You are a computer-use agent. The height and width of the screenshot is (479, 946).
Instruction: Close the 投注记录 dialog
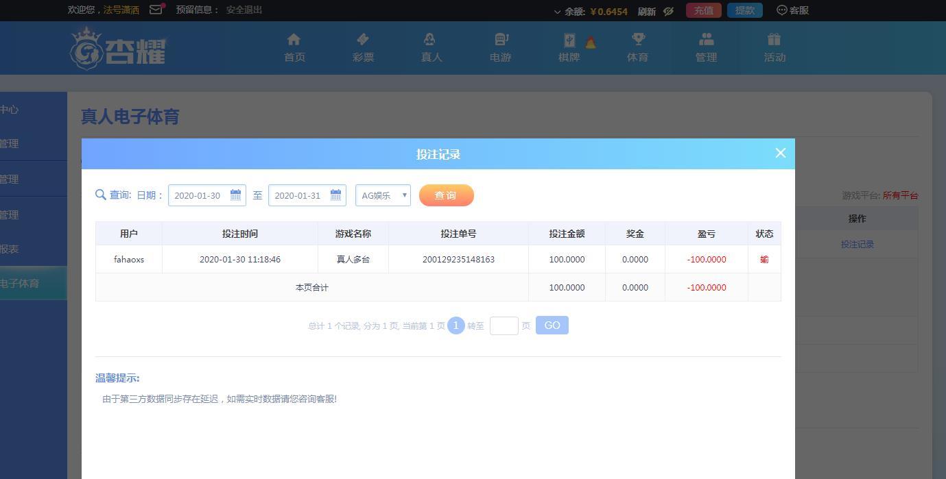(x=780, y=153)
